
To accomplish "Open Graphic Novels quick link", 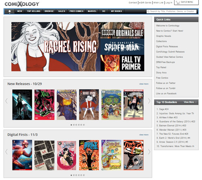I will click(x=164, y=36).
